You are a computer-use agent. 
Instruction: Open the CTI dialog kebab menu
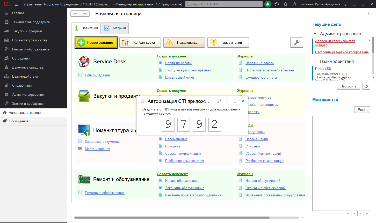tap(227, 101)
